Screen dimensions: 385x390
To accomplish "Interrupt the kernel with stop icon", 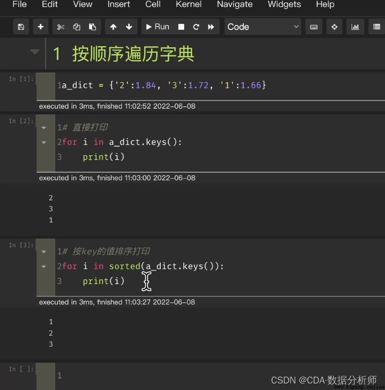I will [181, 27].
